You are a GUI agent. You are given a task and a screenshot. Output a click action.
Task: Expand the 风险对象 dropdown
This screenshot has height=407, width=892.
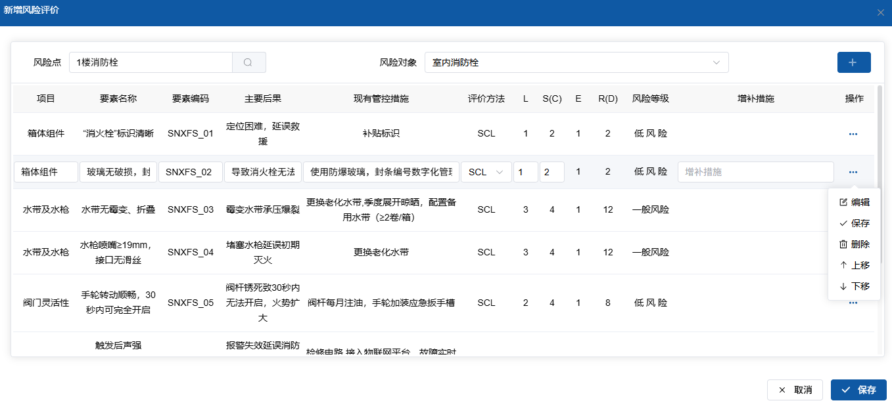(x=576, y=62)
